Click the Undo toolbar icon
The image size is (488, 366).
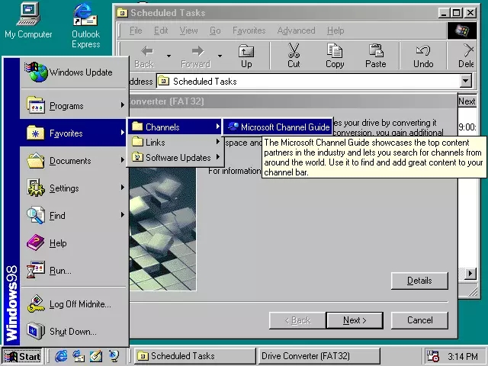423,56
